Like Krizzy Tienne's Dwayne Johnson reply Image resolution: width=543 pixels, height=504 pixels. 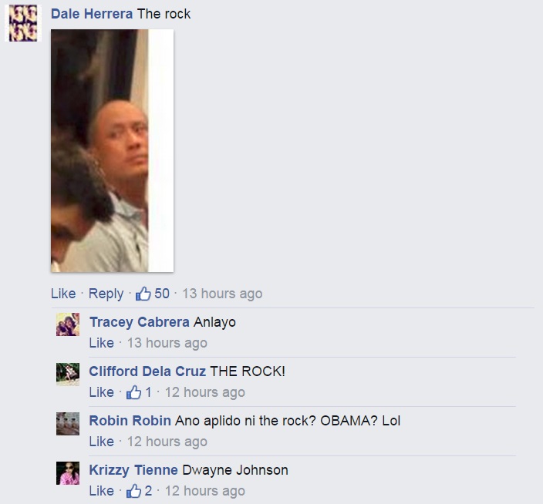click(102, 491)
